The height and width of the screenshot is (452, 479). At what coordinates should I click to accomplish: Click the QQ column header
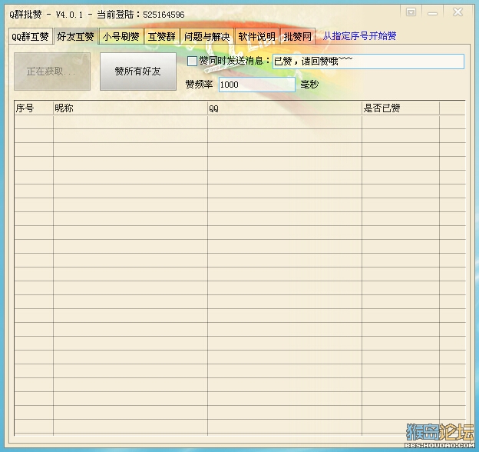(284, 108)
